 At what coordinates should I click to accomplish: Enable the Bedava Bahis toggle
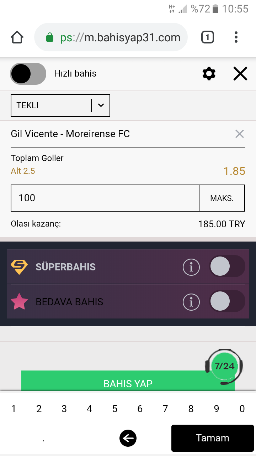(227, 301)
